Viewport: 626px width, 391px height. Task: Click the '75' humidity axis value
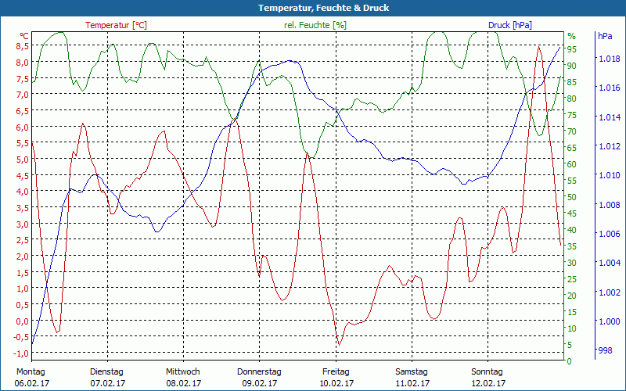pyautogui.click(x=572, y=115)
